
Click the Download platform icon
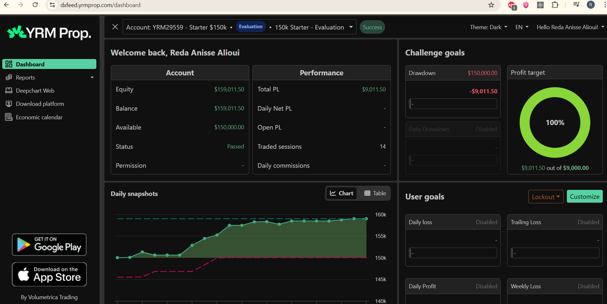9,104
